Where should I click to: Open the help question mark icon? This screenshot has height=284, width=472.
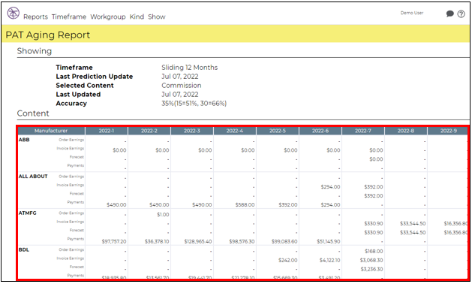click(461, 14)
